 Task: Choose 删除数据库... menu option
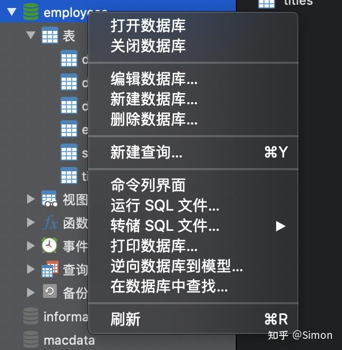(x=154, y=119)
